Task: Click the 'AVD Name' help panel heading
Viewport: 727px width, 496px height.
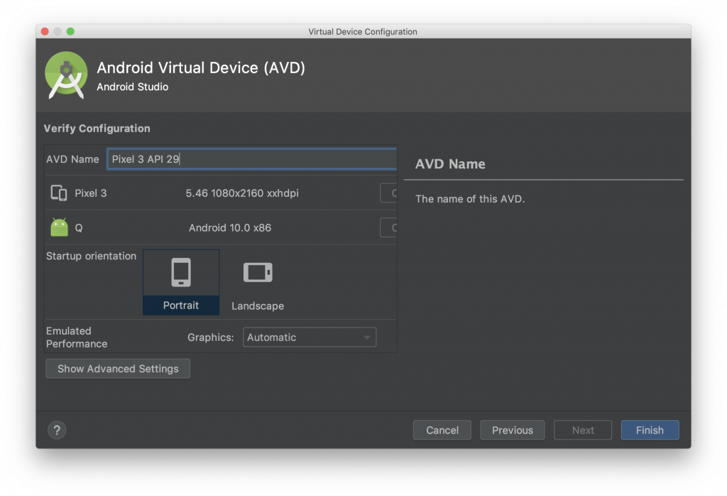Action: [450, 163]
